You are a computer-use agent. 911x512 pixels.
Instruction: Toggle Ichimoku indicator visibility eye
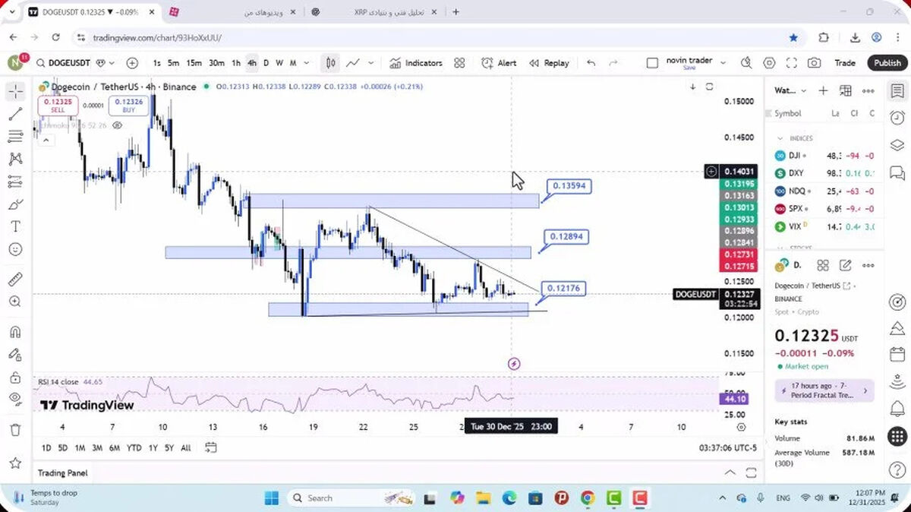118,125
